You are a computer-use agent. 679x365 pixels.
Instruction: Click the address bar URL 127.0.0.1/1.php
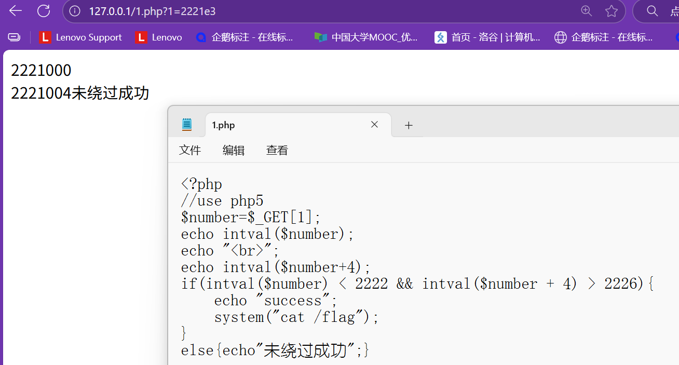click(x=152, y=11)
